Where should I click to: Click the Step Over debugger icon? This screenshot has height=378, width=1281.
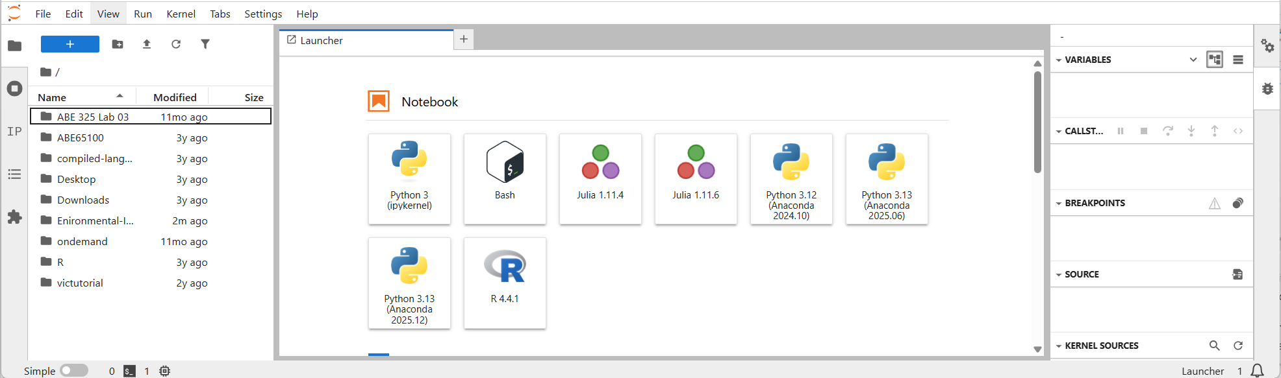click(1168, 131)
